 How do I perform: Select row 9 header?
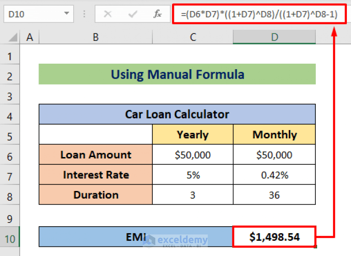10,215
